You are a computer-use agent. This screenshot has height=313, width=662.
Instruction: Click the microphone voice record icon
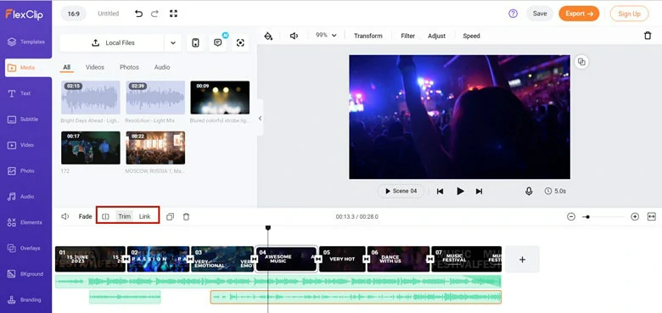(529, 191)
